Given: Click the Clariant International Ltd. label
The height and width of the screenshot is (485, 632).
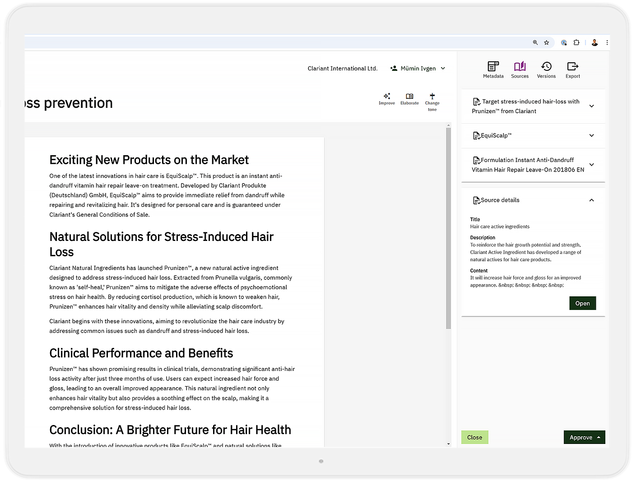Looking at the screenshot, I should click(342, 69).
